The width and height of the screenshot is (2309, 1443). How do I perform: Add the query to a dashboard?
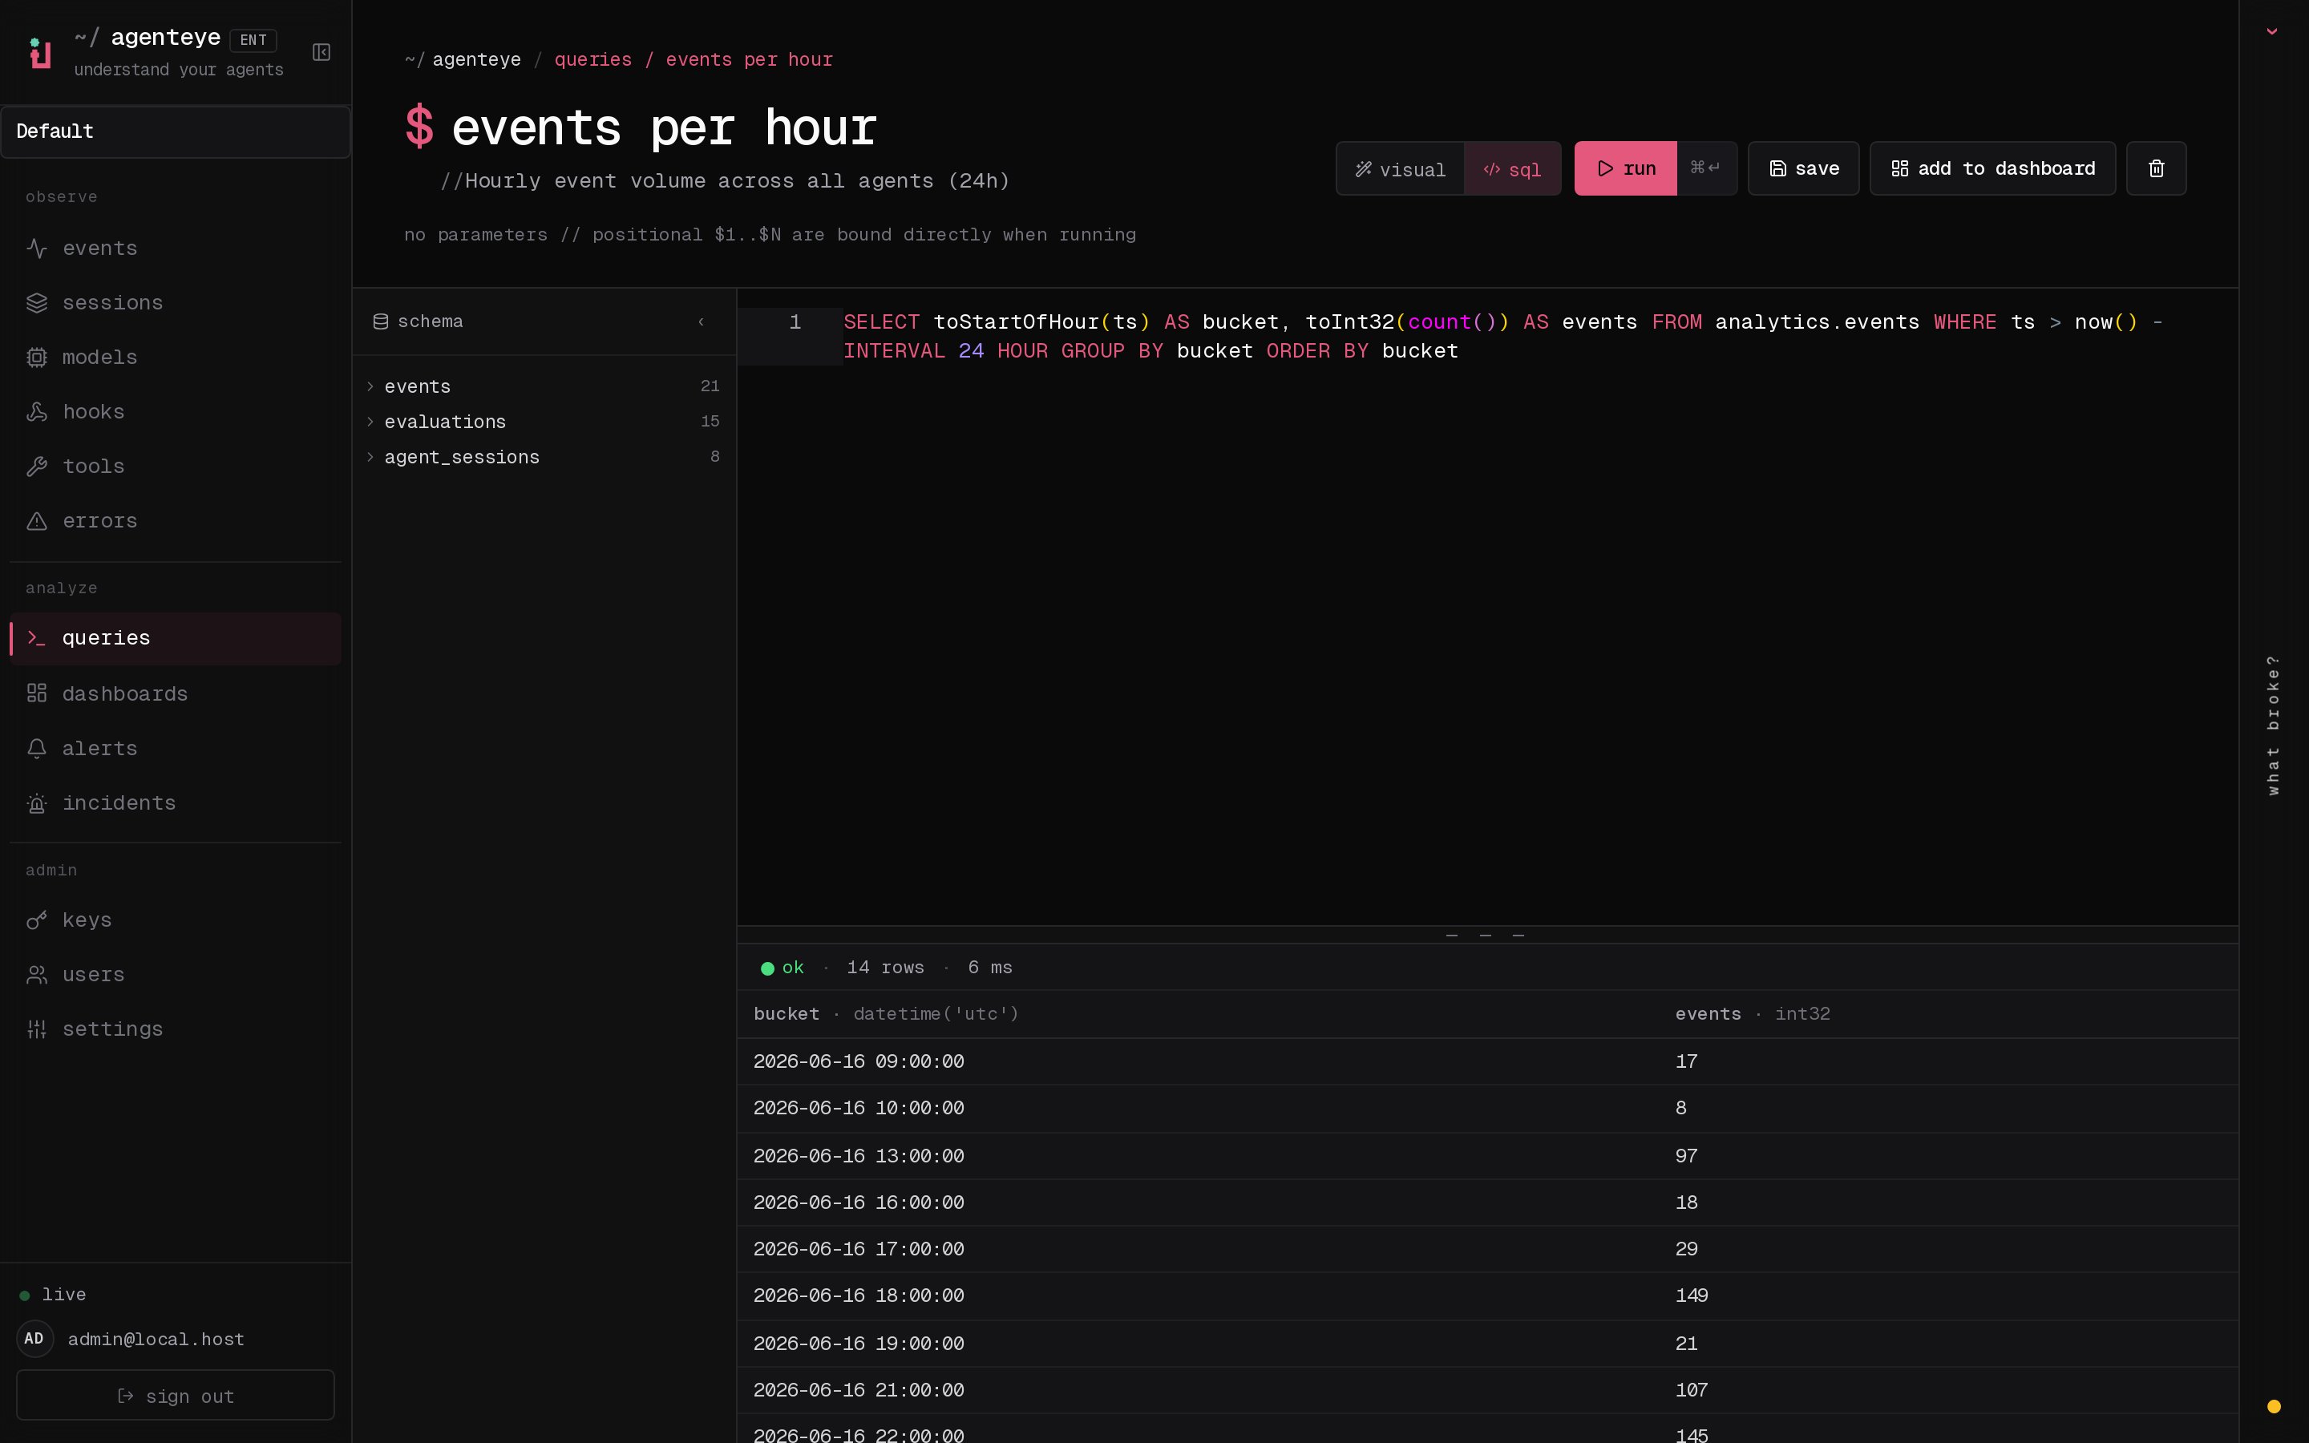[1992, 169]
